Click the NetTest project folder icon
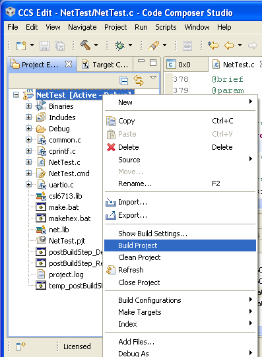 (x=28, y=94)
